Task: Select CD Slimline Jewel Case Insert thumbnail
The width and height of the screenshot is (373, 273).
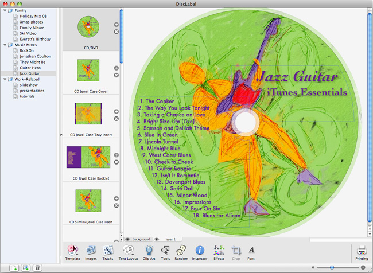Action: (x=88, y=201)
